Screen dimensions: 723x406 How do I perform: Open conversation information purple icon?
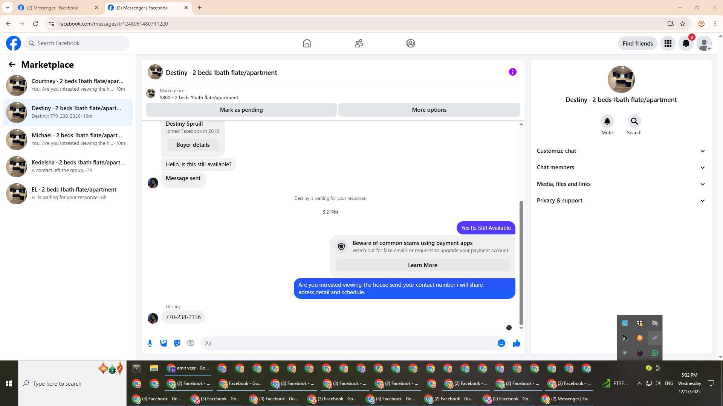[513, 72]
